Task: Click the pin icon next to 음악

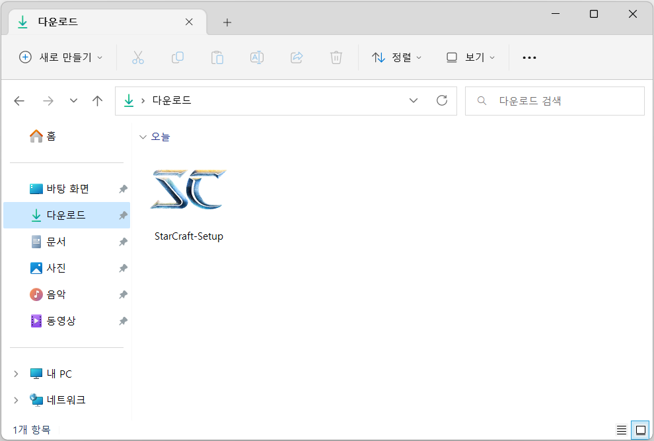Action: click(123, 294)
